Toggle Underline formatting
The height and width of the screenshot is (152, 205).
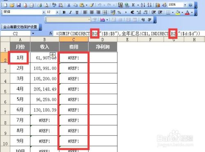(x=77, y=12)
